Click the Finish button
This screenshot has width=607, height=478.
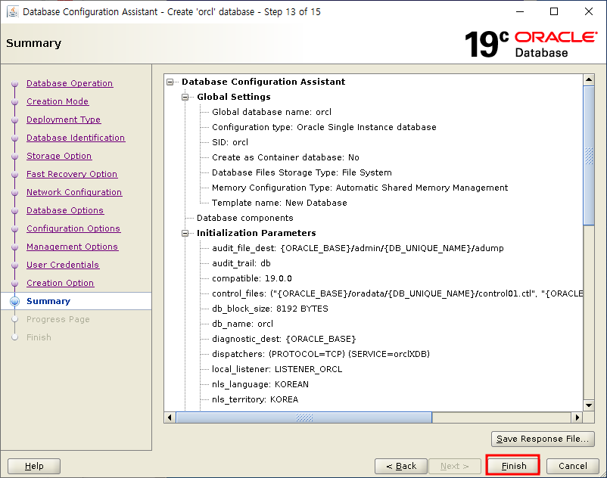513,466
